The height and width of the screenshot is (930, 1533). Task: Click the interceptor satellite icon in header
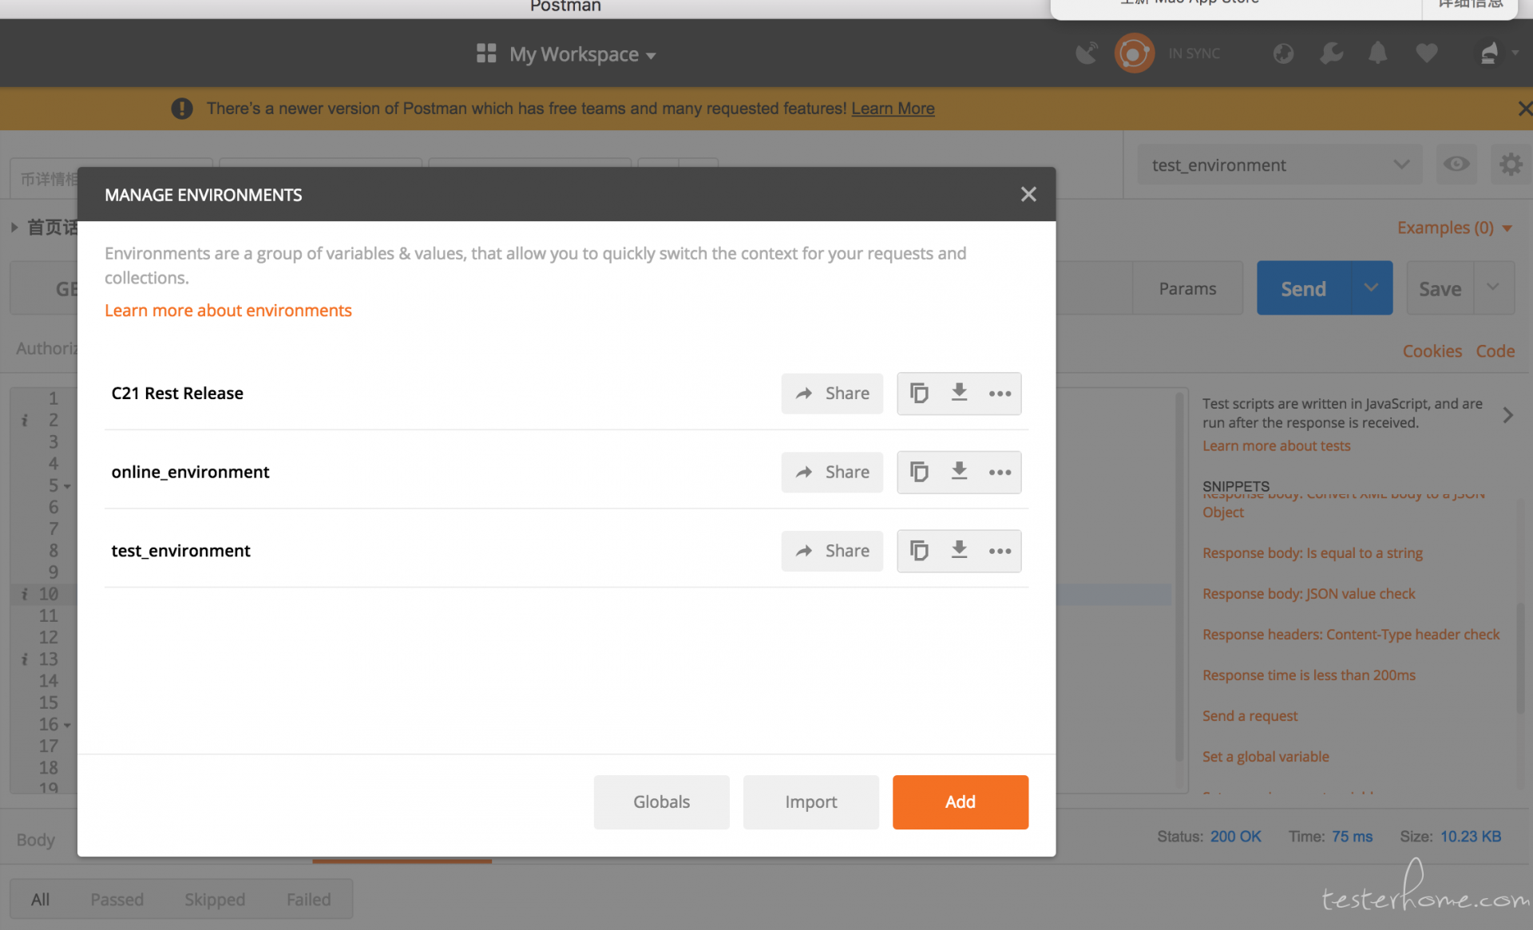[x=1086, y=53]
